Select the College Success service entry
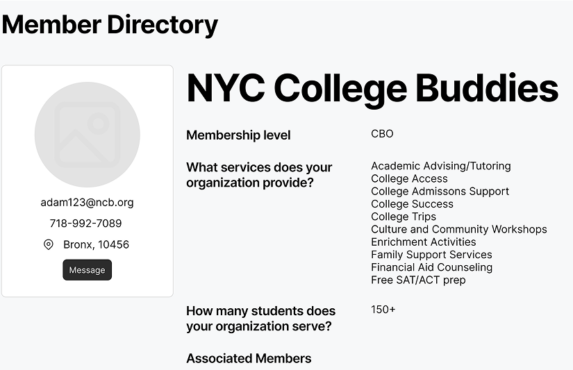Viewport: 573px width, 370px height. tap(412, 204)
